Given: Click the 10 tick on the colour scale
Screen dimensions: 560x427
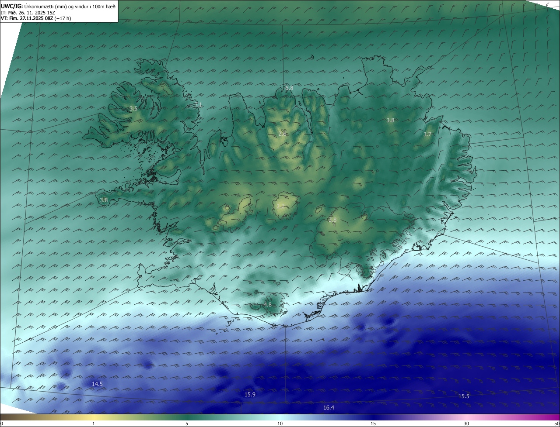Looking at the screenshot, I should [x=280, y=424].
